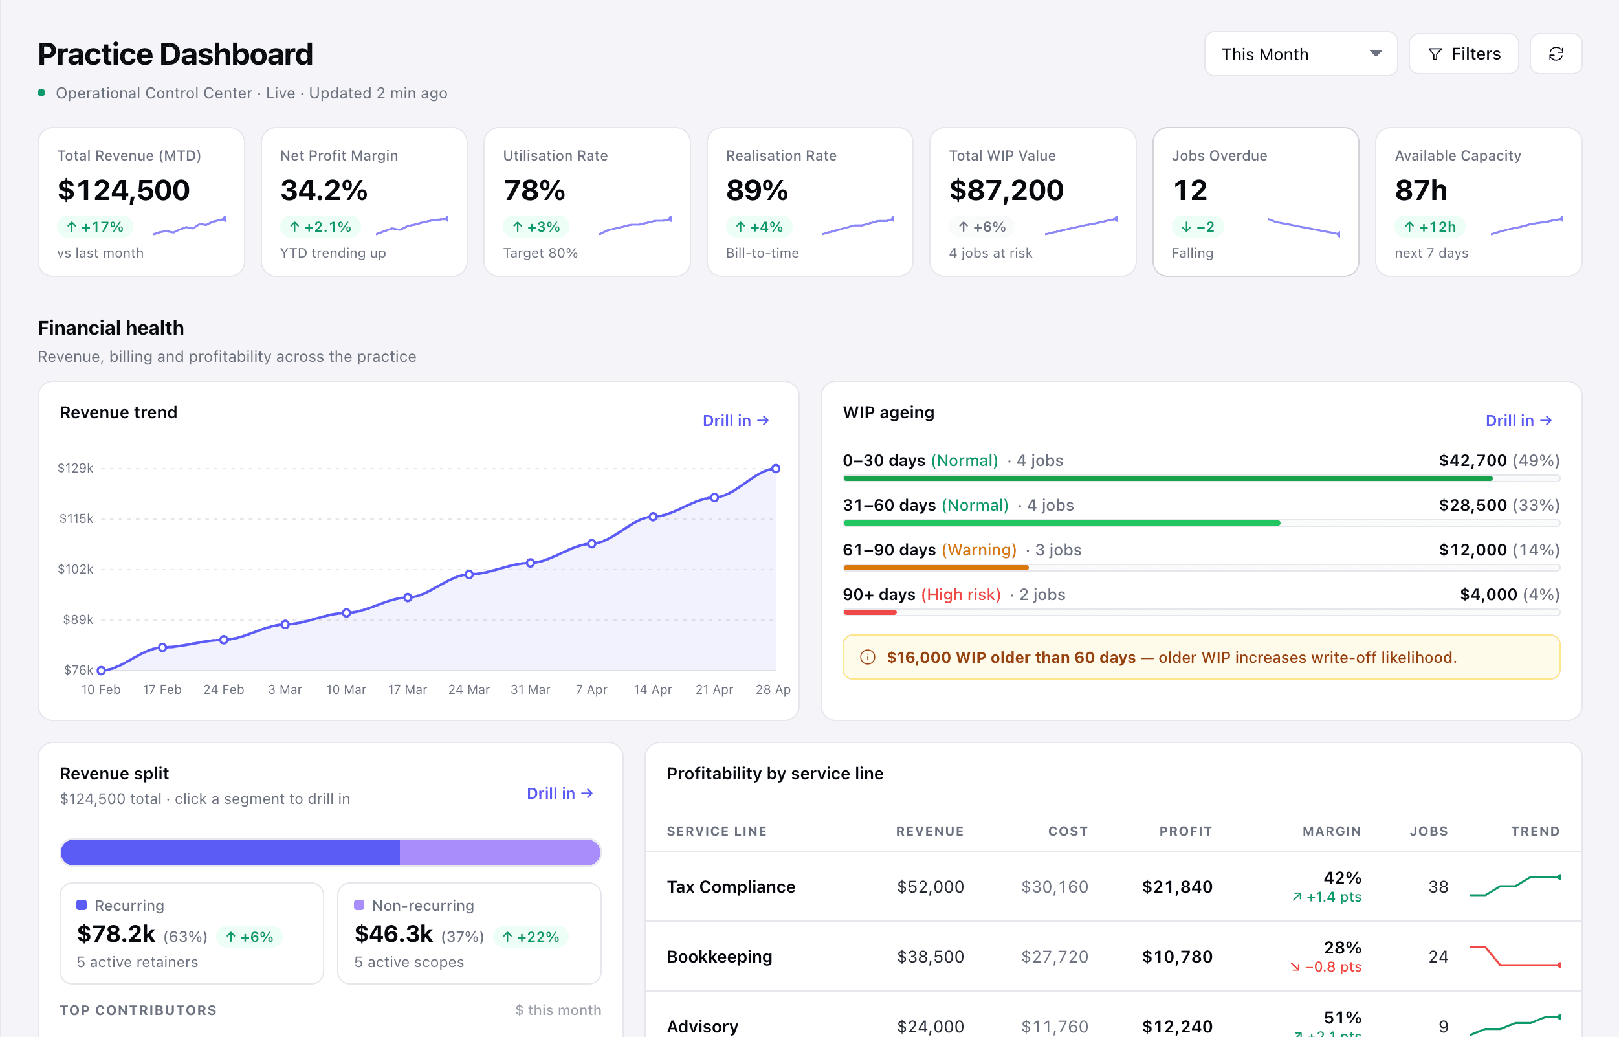Click the Non-recurring purple legend square
The width and height of the screenshot is (1619, 1037).
tap(360, 905)
